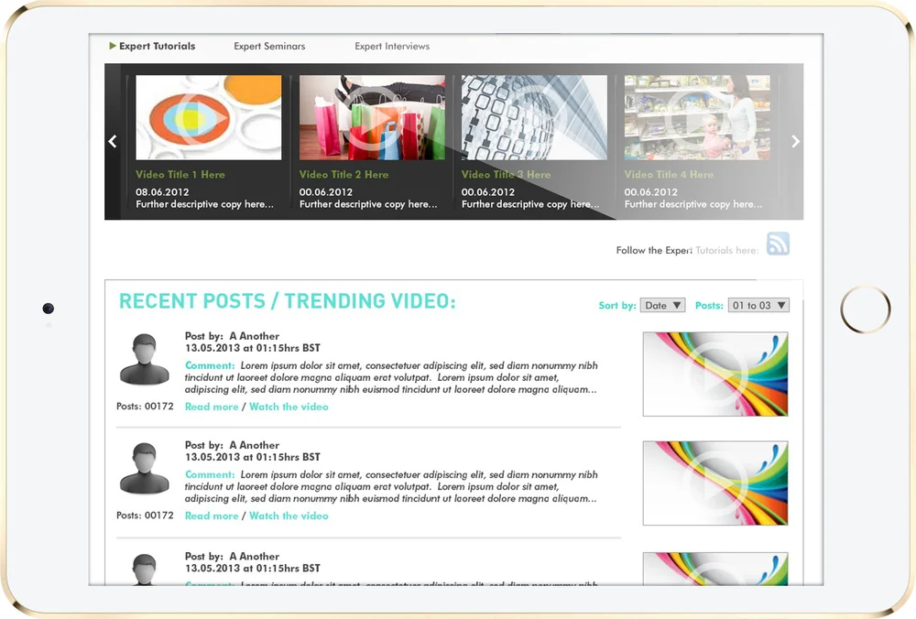Play the Video Title 3 thumbnail
Screen dimensions: 916x619
[535, 117]
